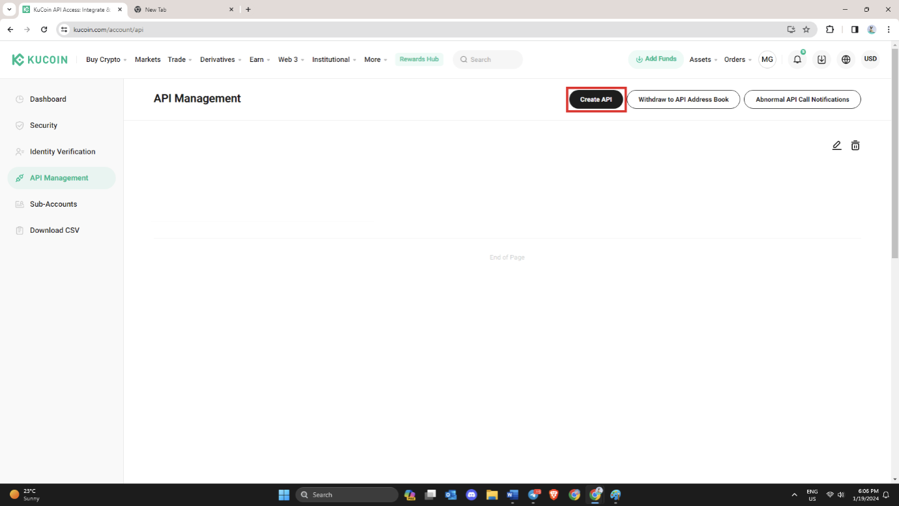Expand the Derivatives menu
This screenshot has width=899, height=506.
pos(220,59)
